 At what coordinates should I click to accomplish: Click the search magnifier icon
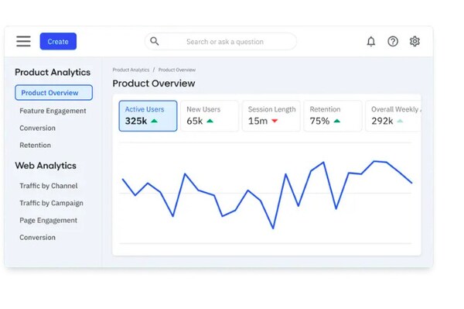pos(155,41)
